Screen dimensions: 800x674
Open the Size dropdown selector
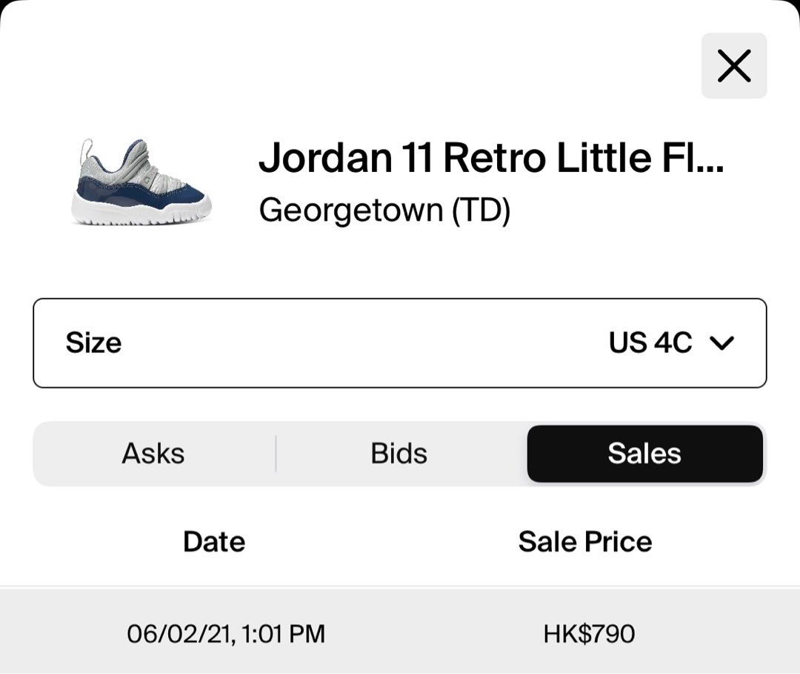click(399, 343)
